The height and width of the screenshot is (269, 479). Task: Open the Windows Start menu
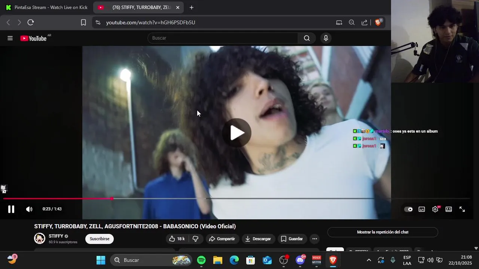click(x=101, y=260)
